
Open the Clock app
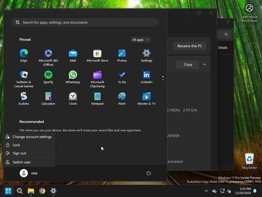(x=73, y=99)
